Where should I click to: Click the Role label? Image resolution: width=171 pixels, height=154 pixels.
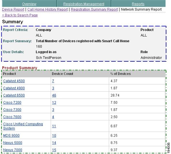point(144,52)
